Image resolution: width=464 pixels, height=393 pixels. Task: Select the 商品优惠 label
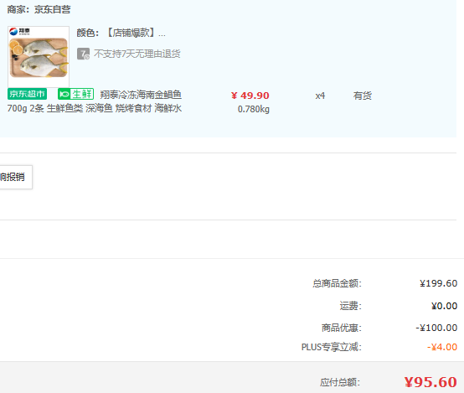[342, 328]
